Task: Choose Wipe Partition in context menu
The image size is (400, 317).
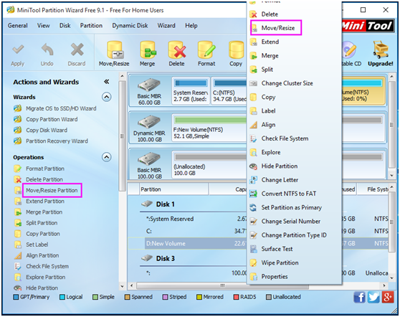Action: click(x=295, y=262)
